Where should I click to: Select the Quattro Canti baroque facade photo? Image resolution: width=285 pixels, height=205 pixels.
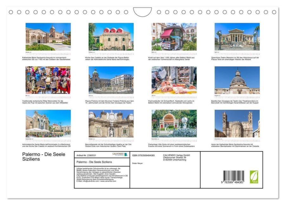(x=111, y=124)
